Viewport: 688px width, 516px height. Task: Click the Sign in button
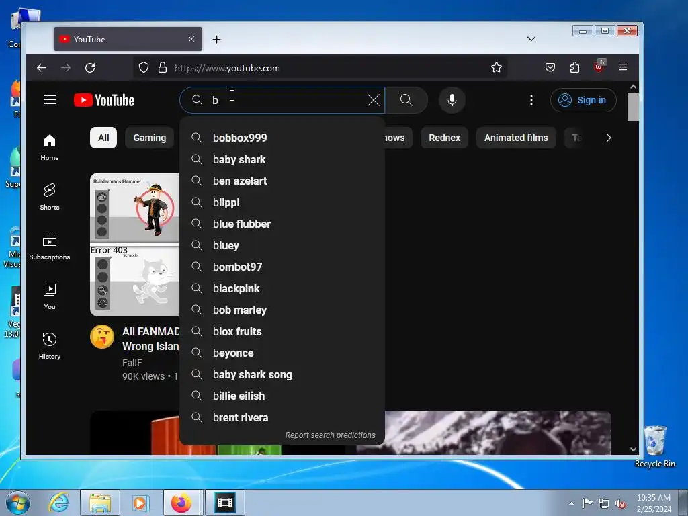(583, 100)
